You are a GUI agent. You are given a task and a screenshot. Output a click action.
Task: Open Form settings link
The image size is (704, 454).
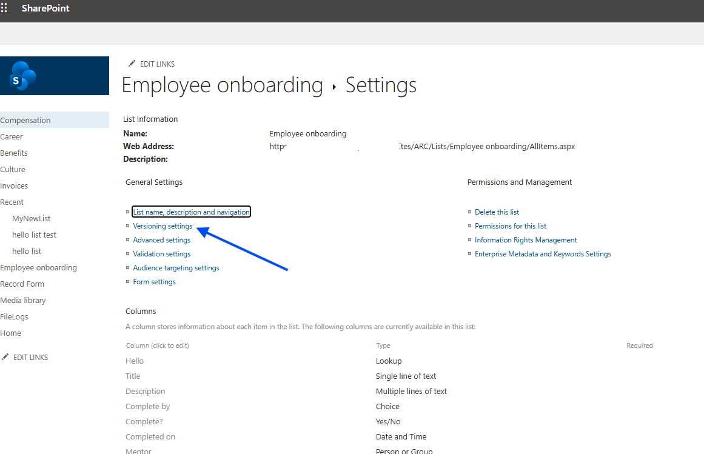154,282
